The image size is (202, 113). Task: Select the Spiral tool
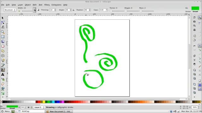3,56
